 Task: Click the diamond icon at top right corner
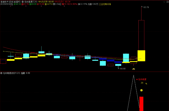[x=164, y=2]
